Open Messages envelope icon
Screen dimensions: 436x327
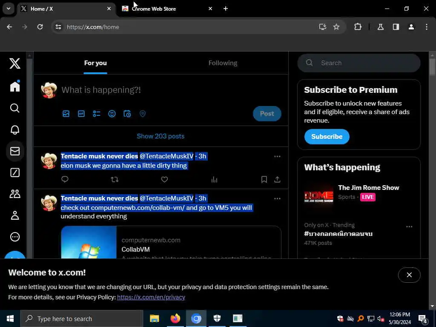(x=15, y=151)
